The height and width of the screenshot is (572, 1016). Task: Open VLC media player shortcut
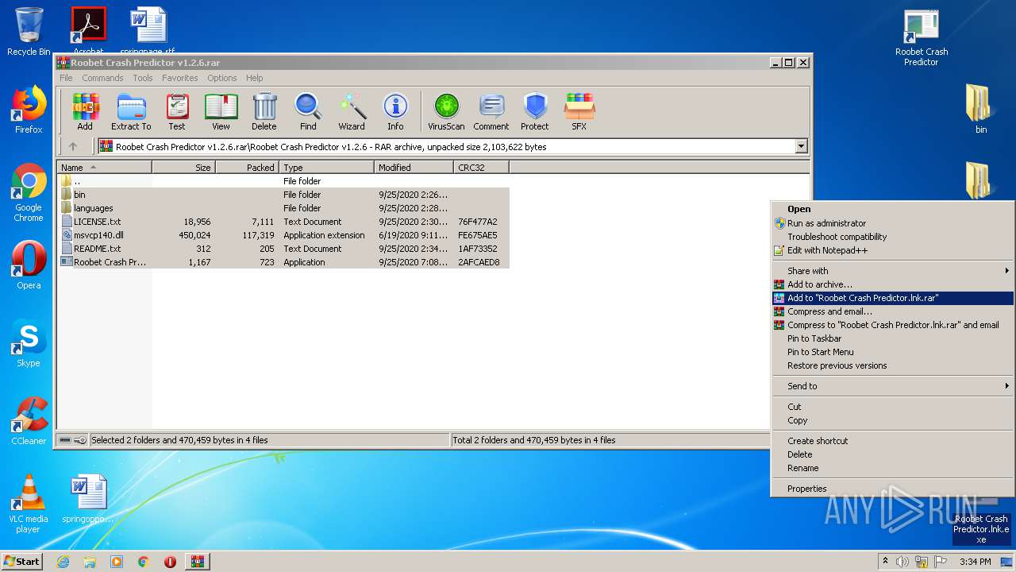click(29, 504)
